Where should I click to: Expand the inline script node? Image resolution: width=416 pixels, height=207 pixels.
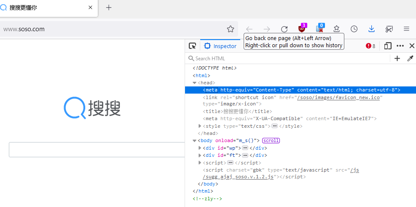tap(200, 162)
